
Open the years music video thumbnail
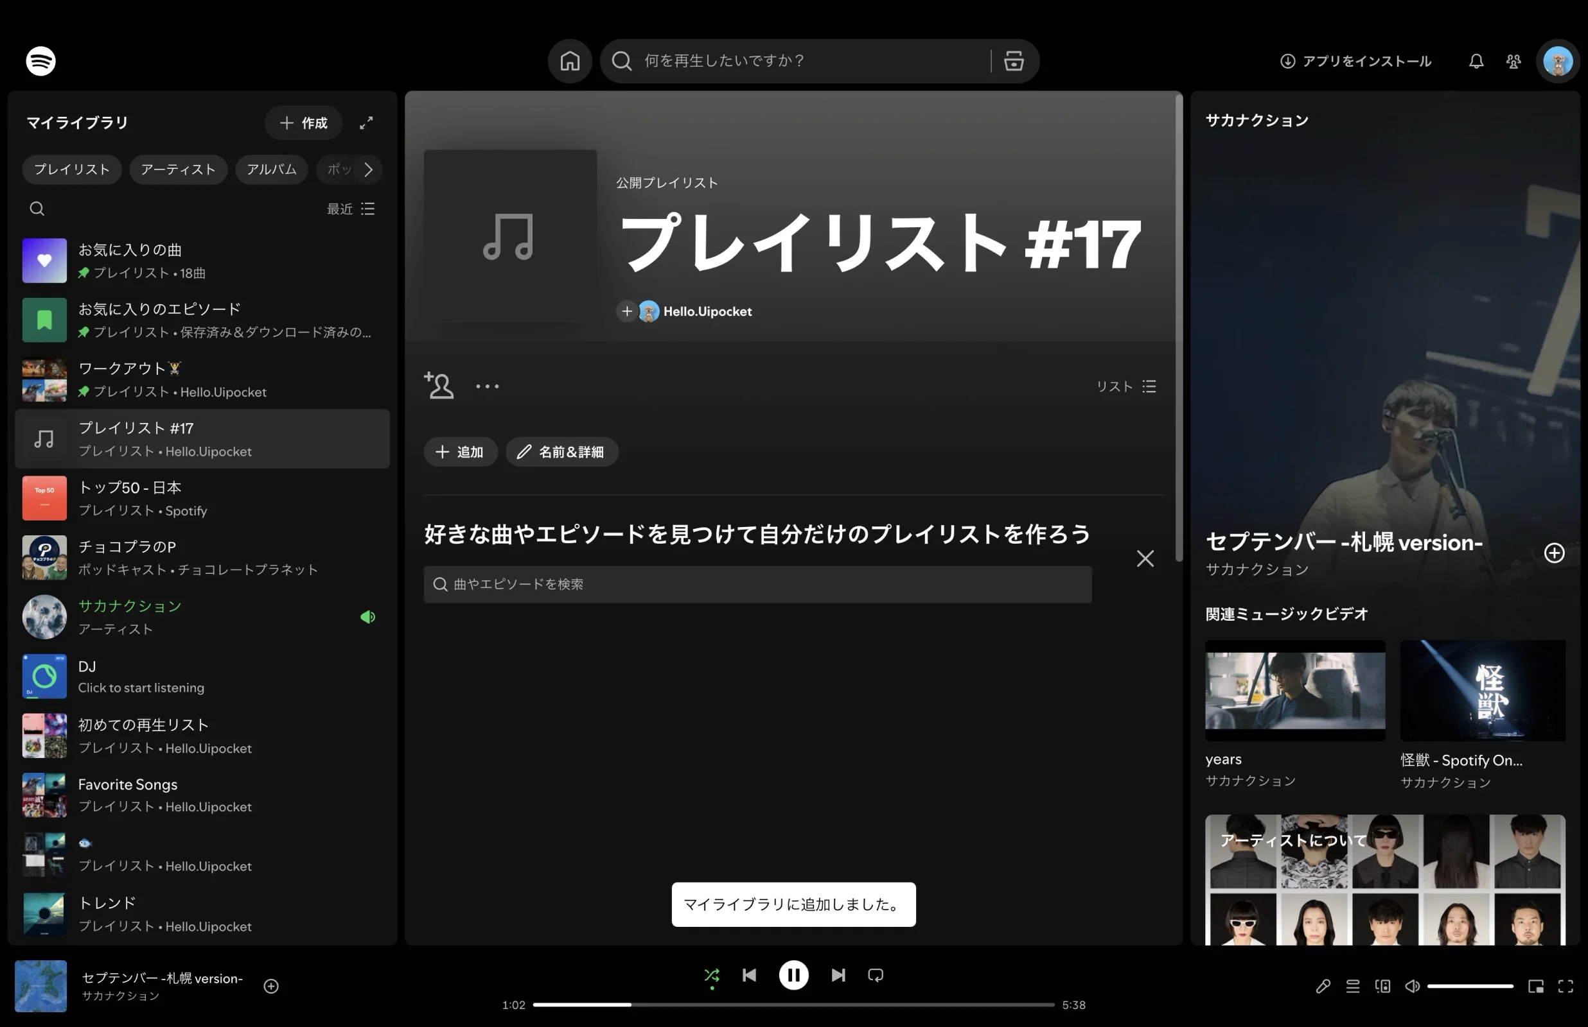pos(1294,690)
